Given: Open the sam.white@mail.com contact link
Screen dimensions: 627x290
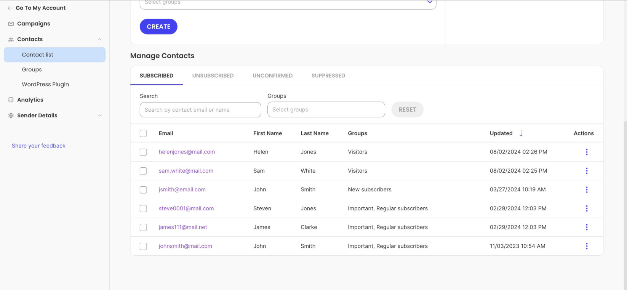Looking at the screenshot, I should (186, 171).
